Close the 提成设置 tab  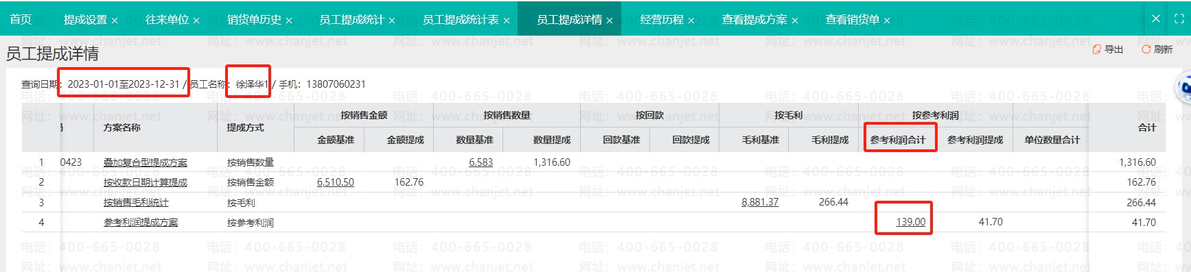115,21
